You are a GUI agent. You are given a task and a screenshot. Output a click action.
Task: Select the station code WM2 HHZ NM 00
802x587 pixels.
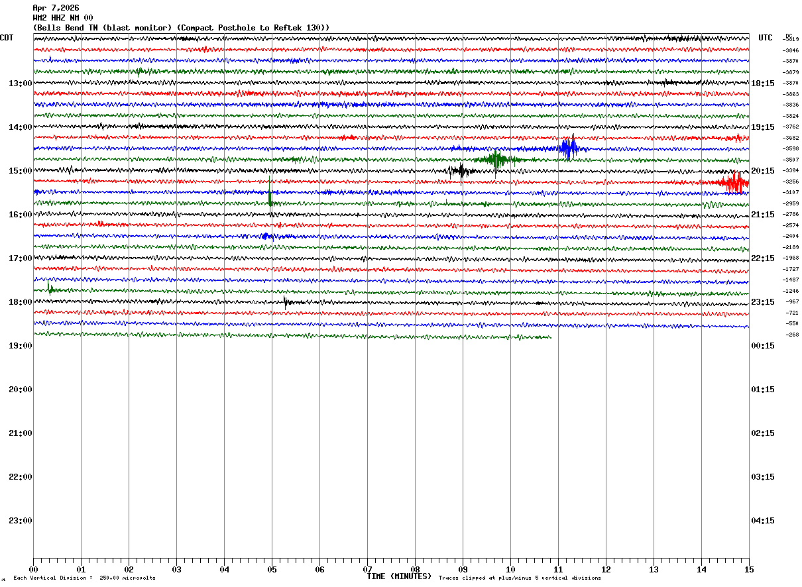[63, 18]
